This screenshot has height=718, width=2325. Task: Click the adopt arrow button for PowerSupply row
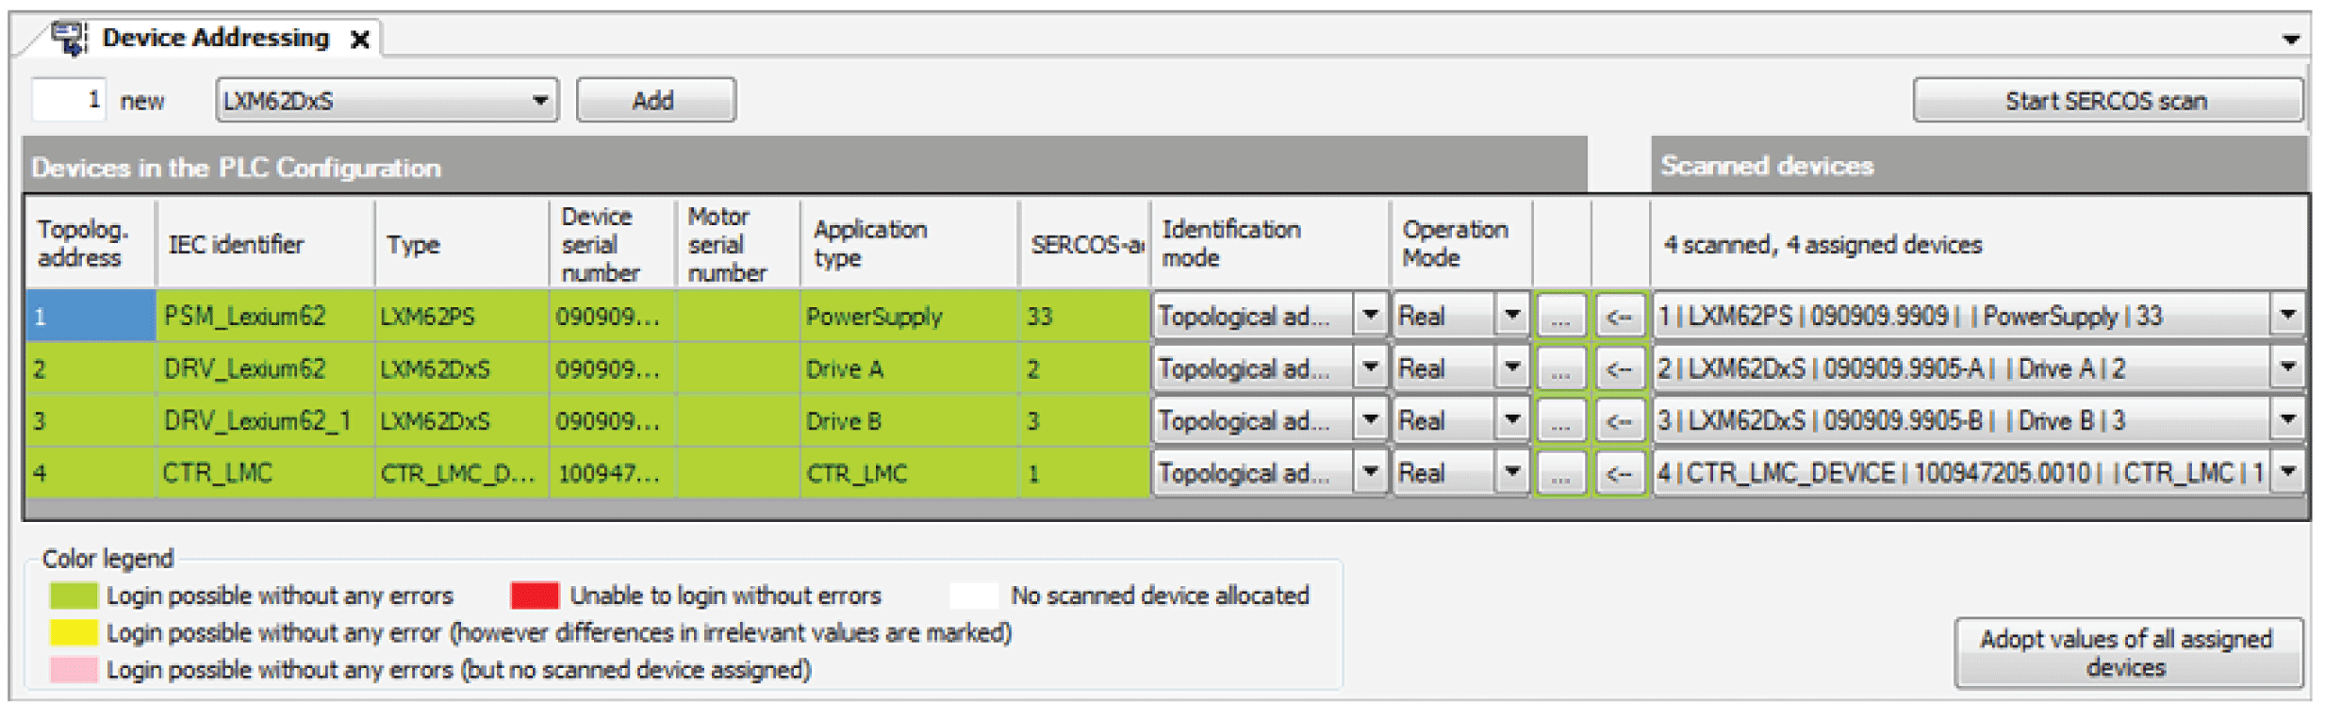[1620, 317]
